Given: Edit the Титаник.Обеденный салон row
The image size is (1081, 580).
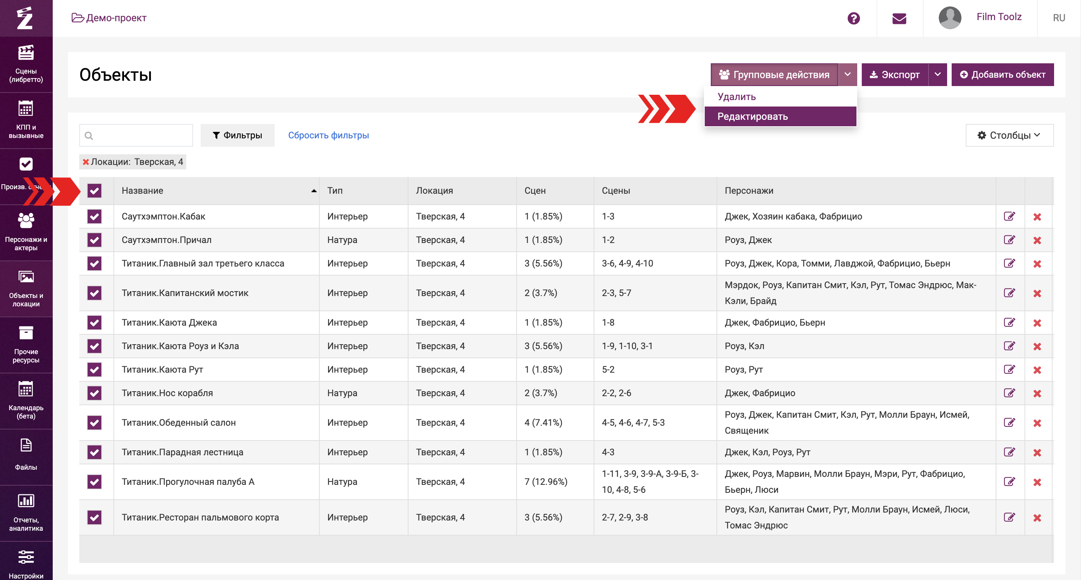Looking at the screenshot, I should [x=1009, y=422].
